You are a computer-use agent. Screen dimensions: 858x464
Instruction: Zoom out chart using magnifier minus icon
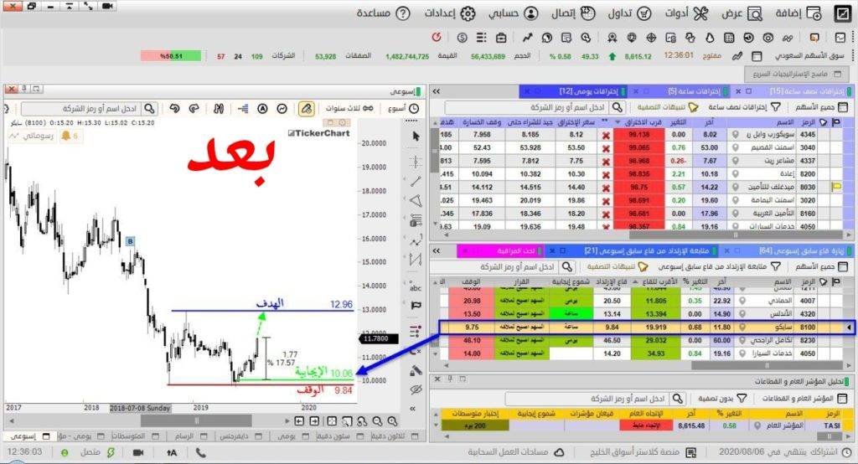point(377,421)
